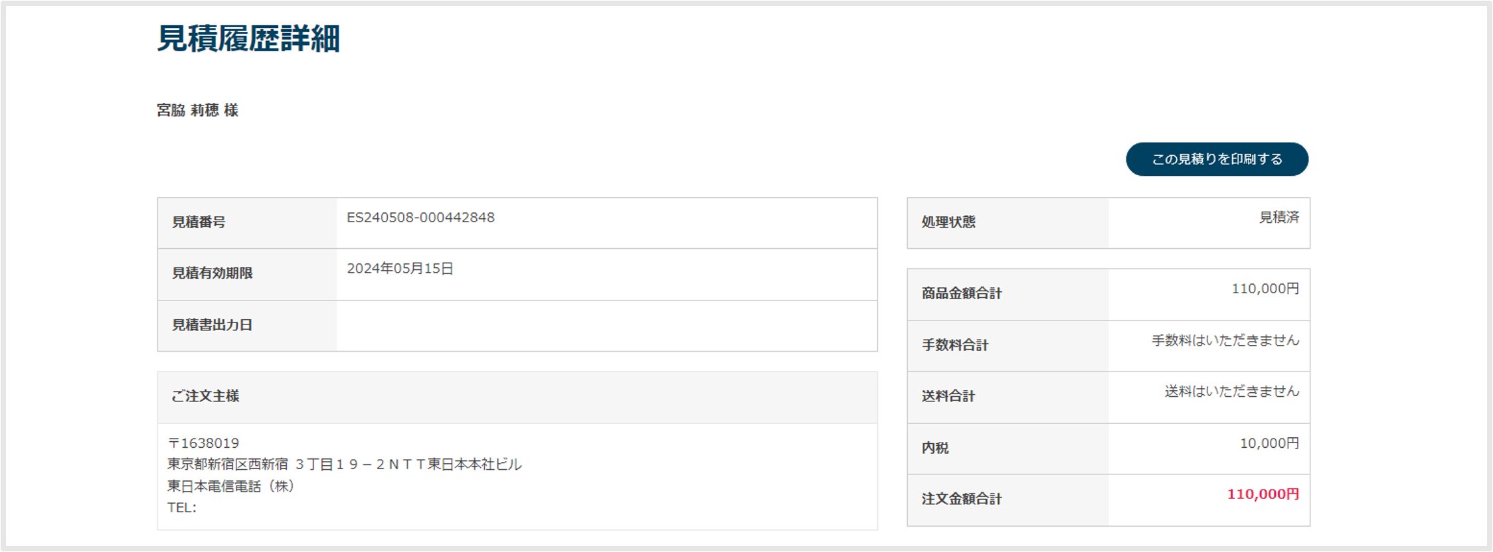Image resolution: width=1493 pixels, height=552 pixels.
Task: Click the company name 東日本電信電話(株)
Action: pyautogui.click(x=230, y=486)
